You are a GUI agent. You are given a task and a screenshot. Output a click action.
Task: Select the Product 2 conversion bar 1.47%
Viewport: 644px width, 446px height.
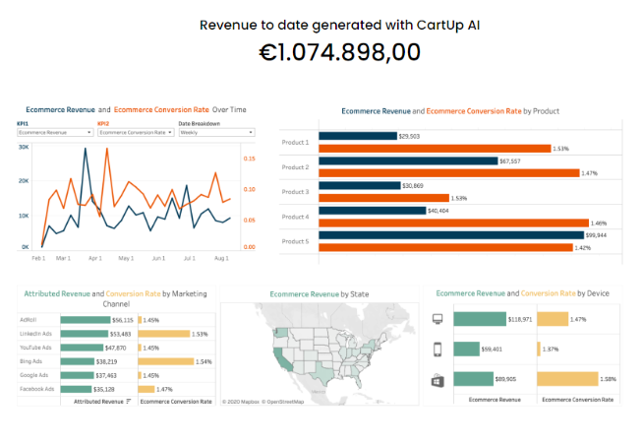[449, 173]
